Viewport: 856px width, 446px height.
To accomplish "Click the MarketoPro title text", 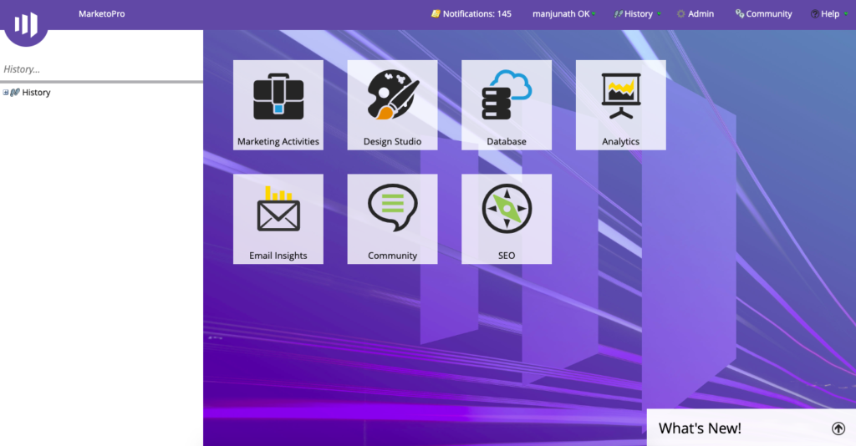I will tap(101, 13).
